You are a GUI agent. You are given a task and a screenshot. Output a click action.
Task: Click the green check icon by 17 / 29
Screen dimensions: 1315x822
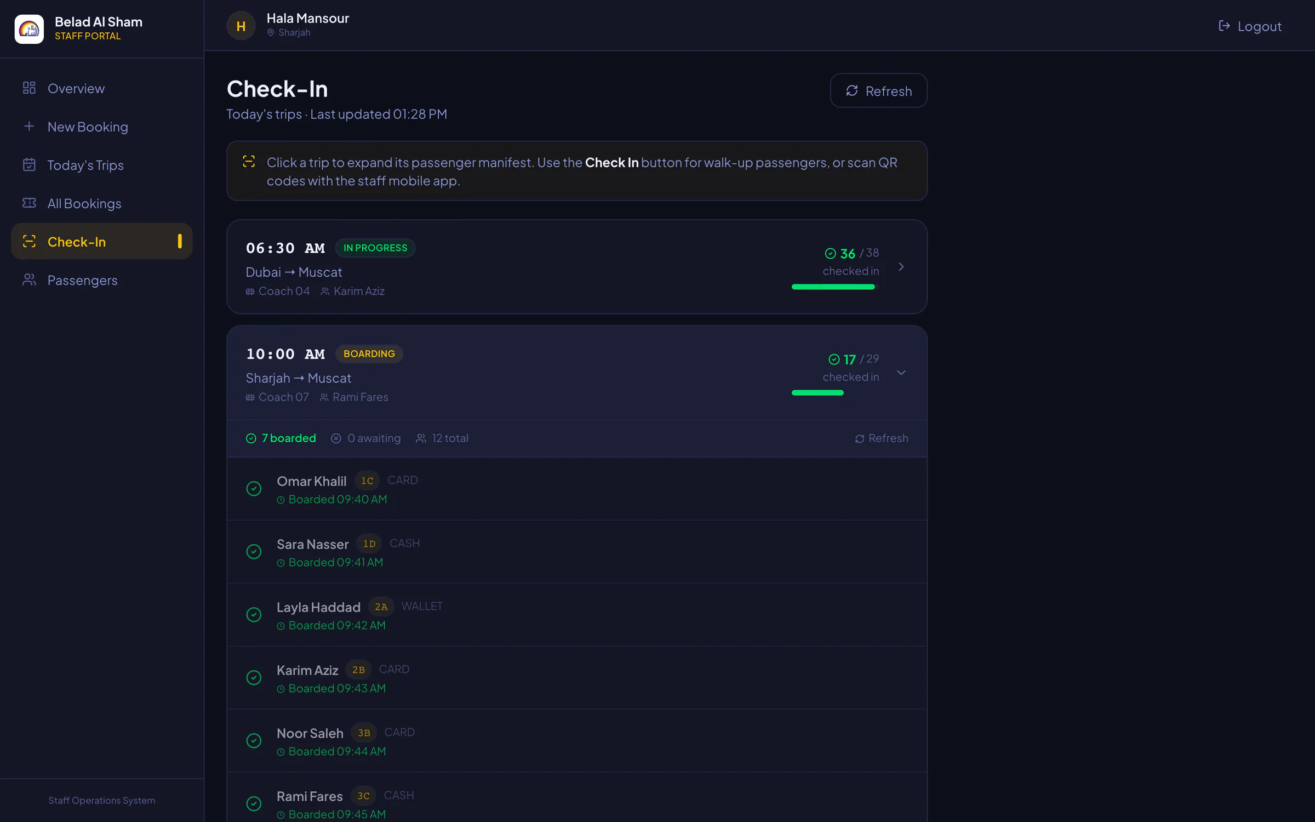(x=834, y=359)
